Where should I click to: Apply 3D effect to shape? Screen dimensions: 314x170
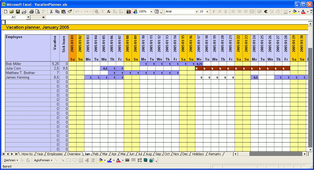tap(152, 160)
